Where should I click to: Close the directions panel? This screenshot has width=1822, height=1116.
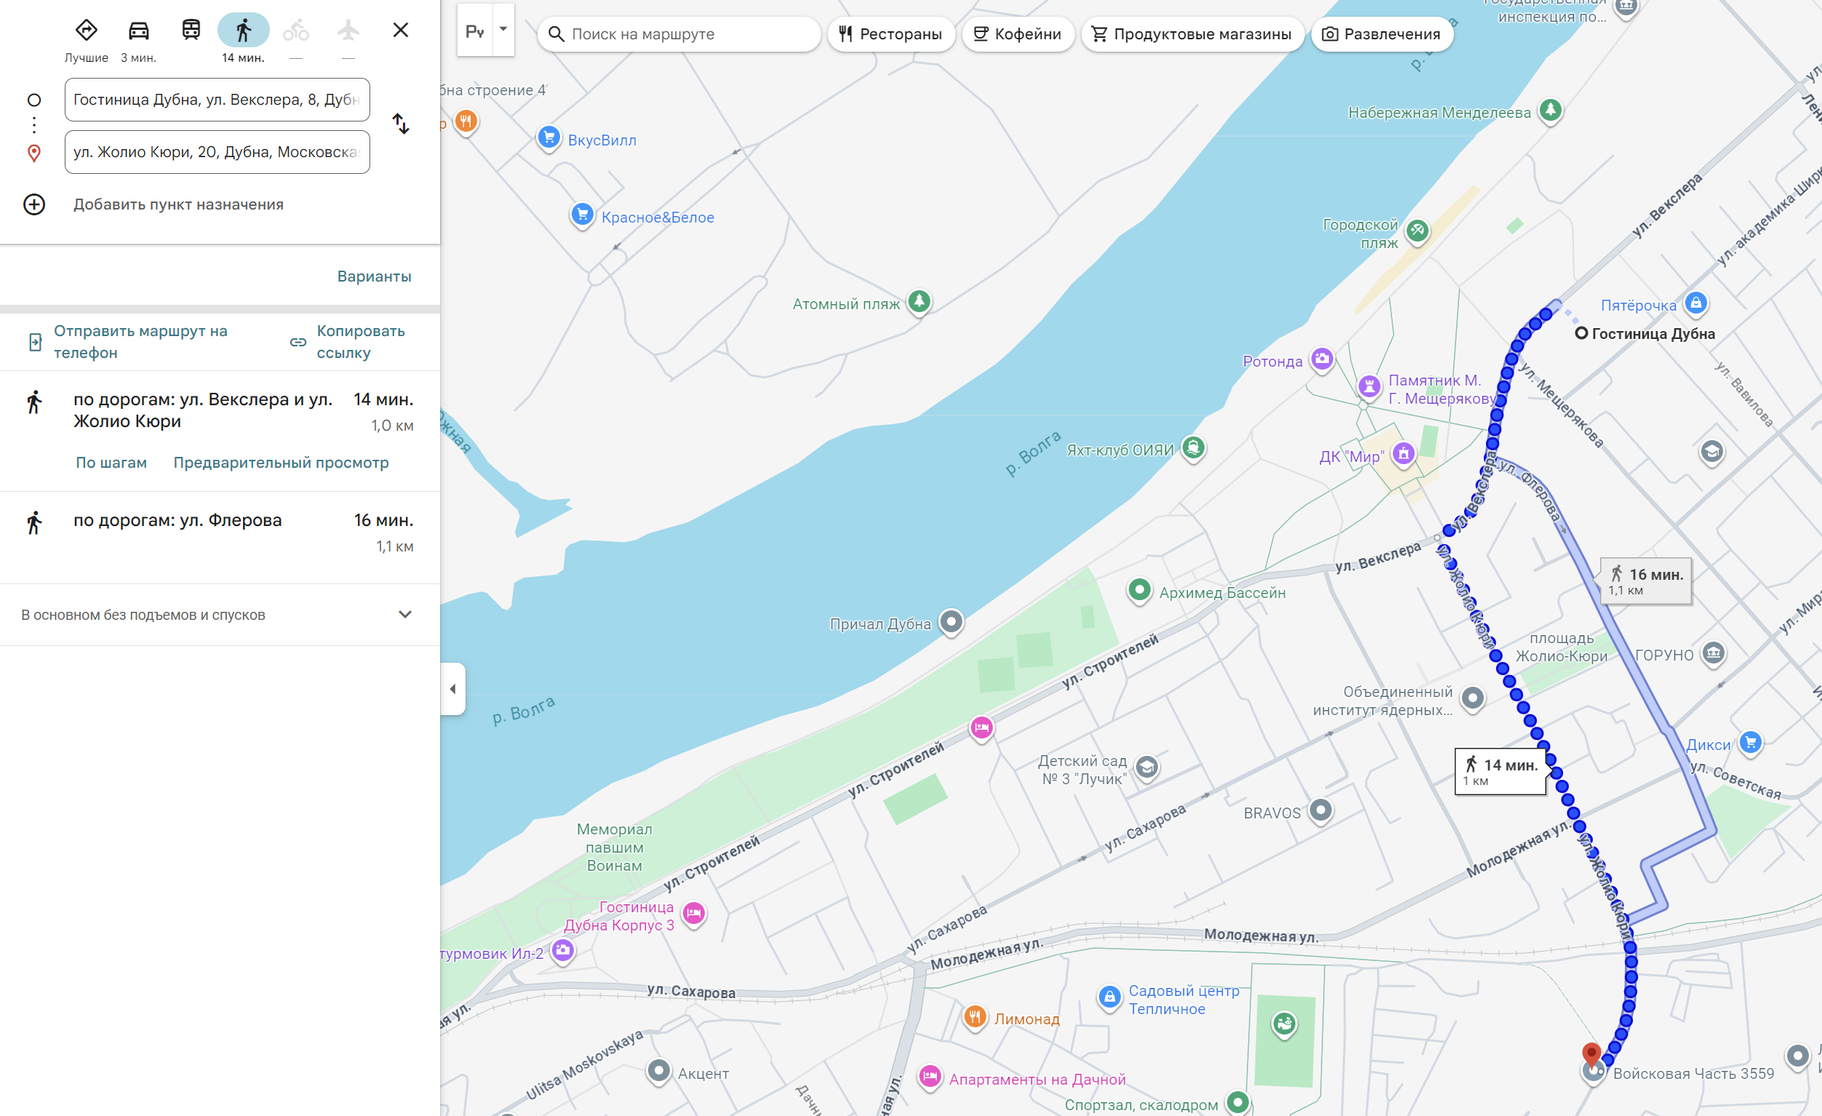click(x=400, y=31)
